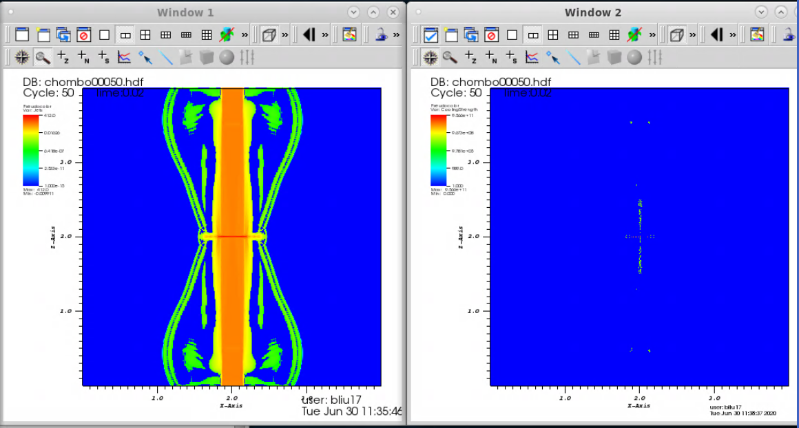Click the lock view icon in Window 1
Image resolution: width=799 pixels, height=428 pixels.
(381, 34)
